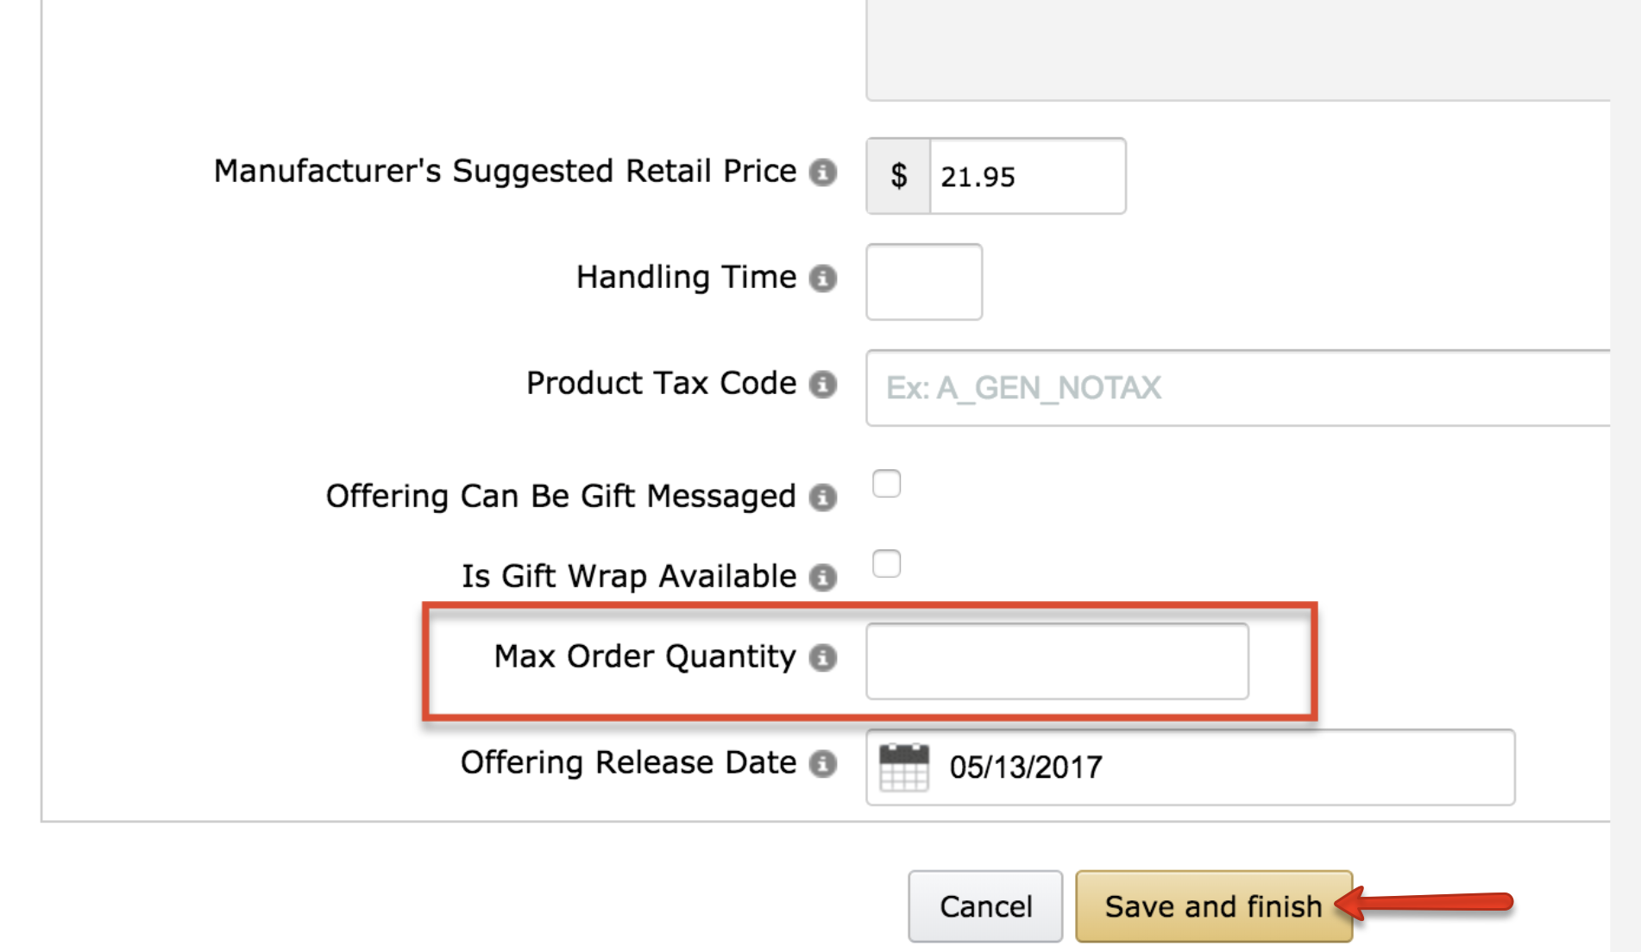Tick the Is Gift Wrap Available checkbox
Viewport: 1641px width, 952px height.
pos(886,564)
